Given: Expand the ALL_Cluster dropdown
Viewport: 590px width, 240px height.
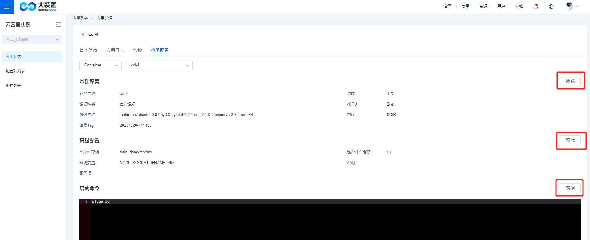Looking at the screenshot, I should [32, 39].
